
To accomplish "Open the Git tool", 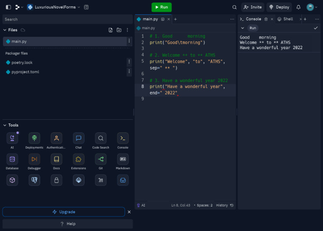I will [x=101, y=159].
